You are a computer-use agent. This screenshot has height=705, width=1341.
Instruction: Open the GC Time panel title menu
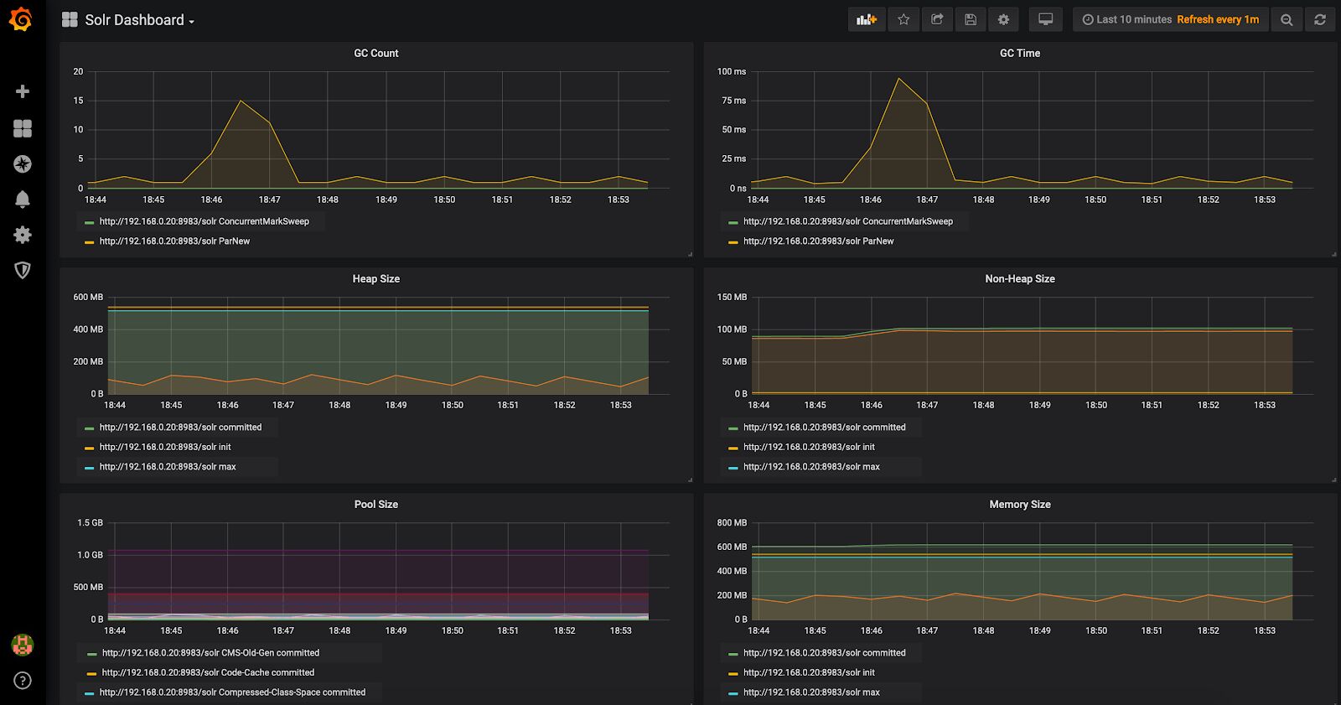(x=1020, y=53)
